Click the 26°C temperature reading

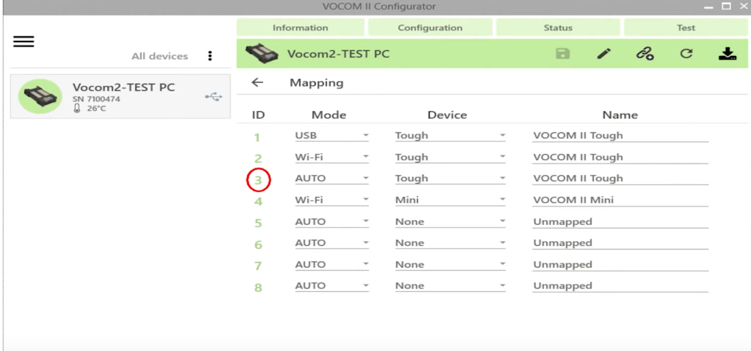pos(96,108)
